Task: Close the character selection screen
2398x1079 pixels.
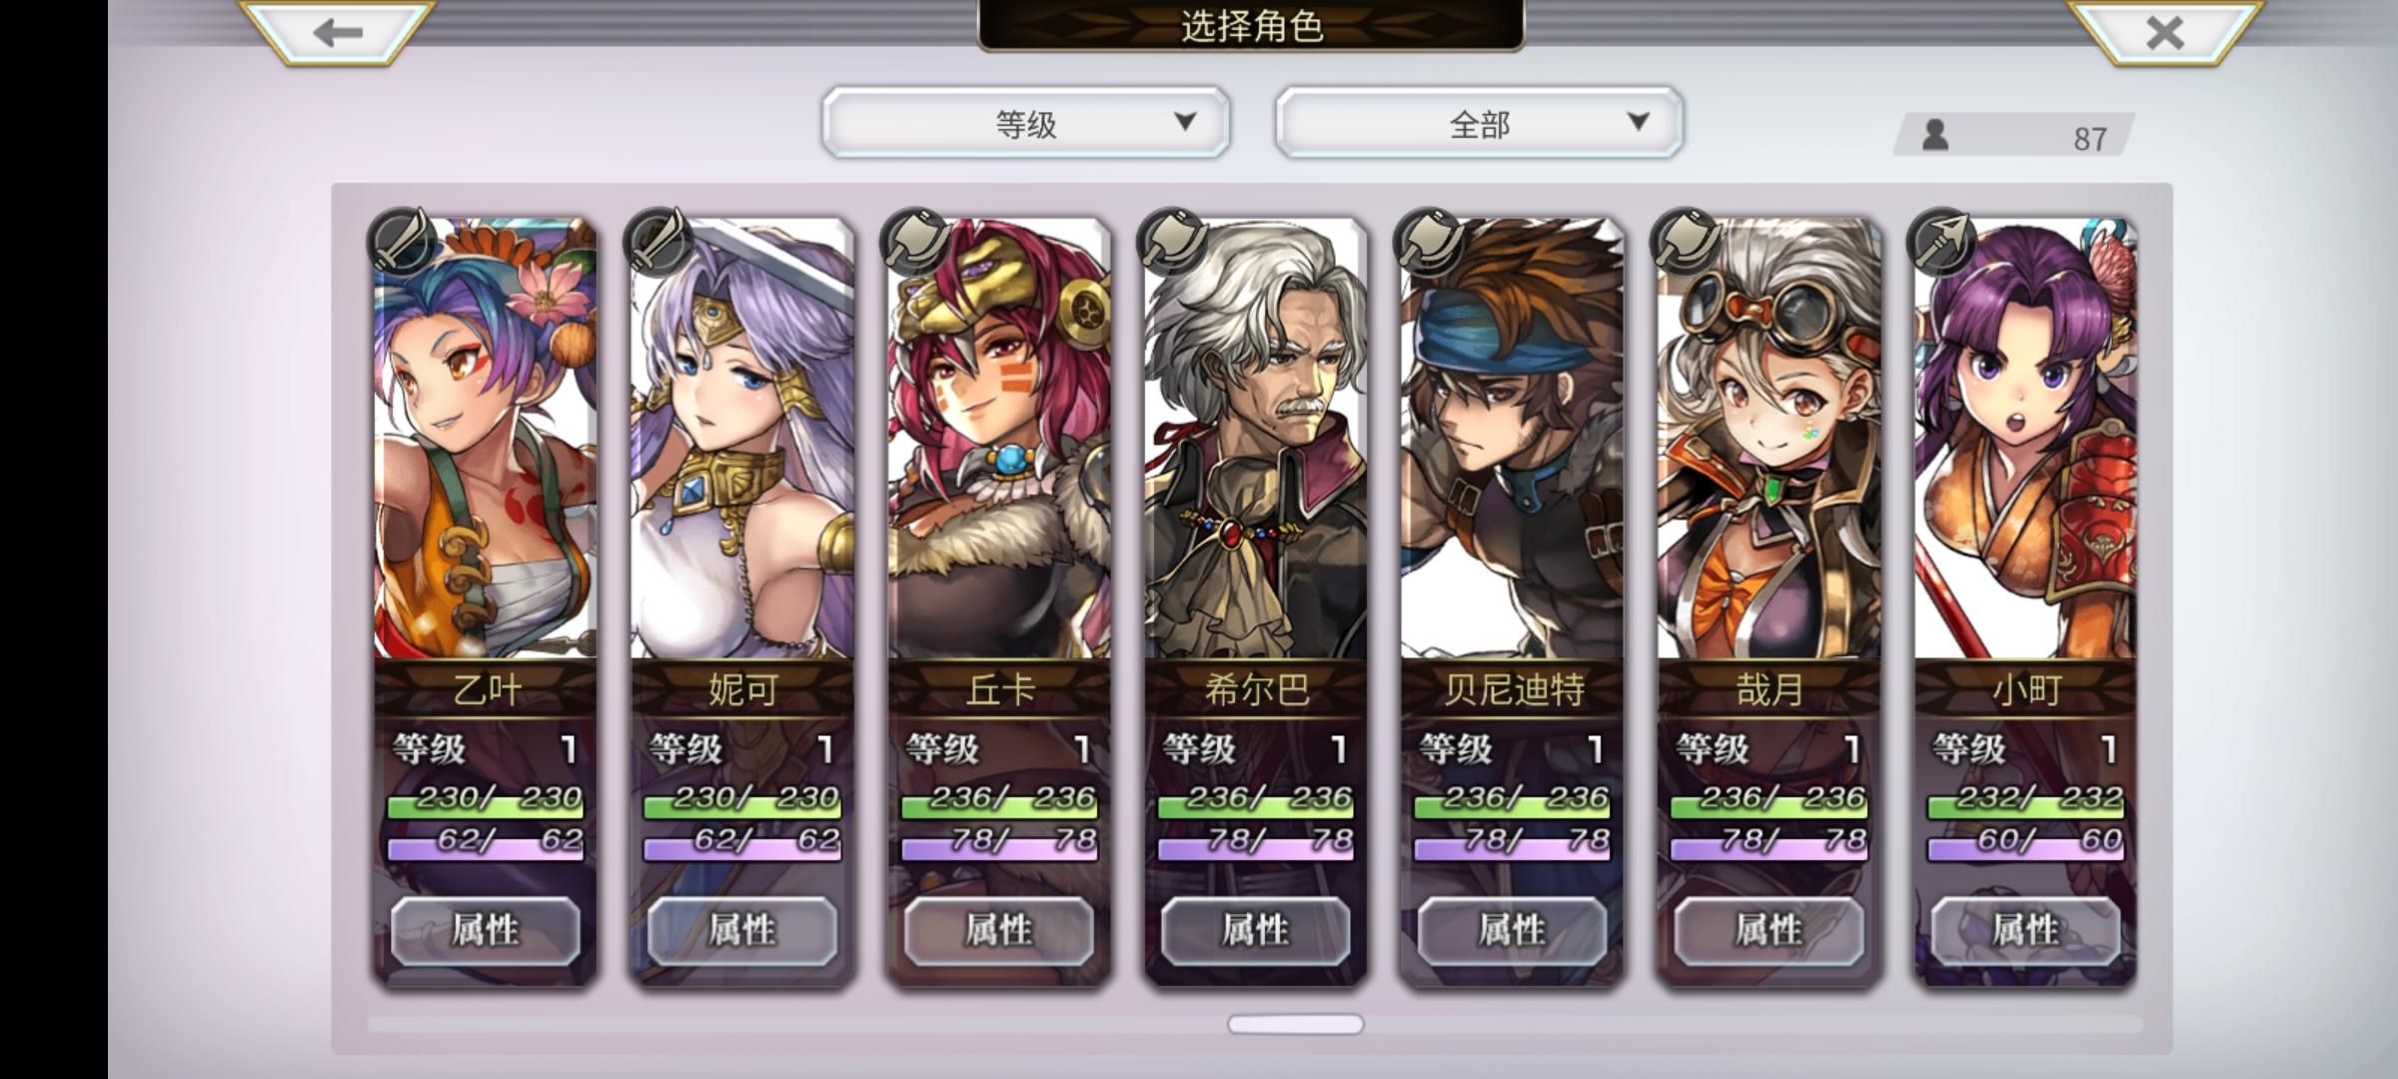Action: [2164, 32]
